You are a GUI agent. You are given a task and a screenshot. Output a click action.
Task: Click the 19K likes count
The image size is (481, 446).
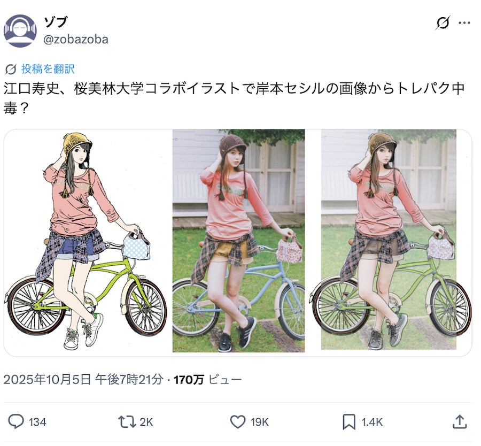tap(260, 422)
